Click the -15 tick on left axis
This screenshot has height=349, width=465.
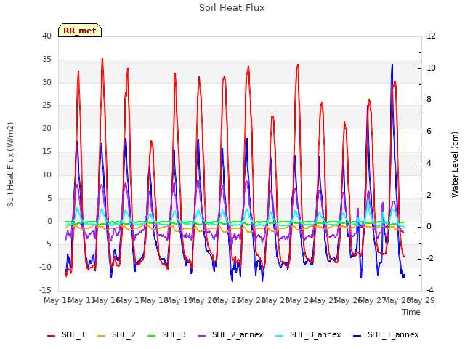pos(45,290)
